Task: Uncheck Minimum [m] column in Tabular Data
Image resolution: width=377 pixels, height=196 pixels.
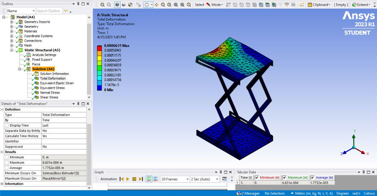Action: pos(257,178)
